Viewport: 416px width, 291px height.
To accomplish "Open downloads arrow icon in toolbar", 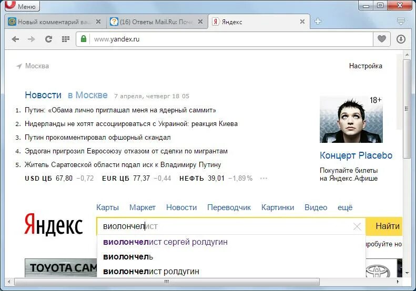I will (401, 39).
